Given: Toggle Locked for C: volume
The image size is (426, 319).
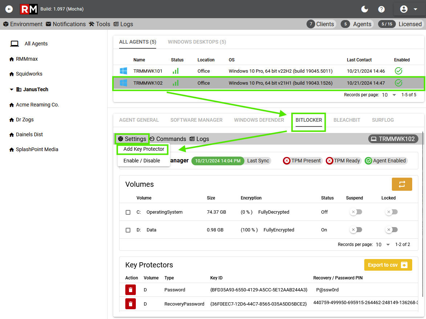Looking at the screenshot, I should (391, 212).
